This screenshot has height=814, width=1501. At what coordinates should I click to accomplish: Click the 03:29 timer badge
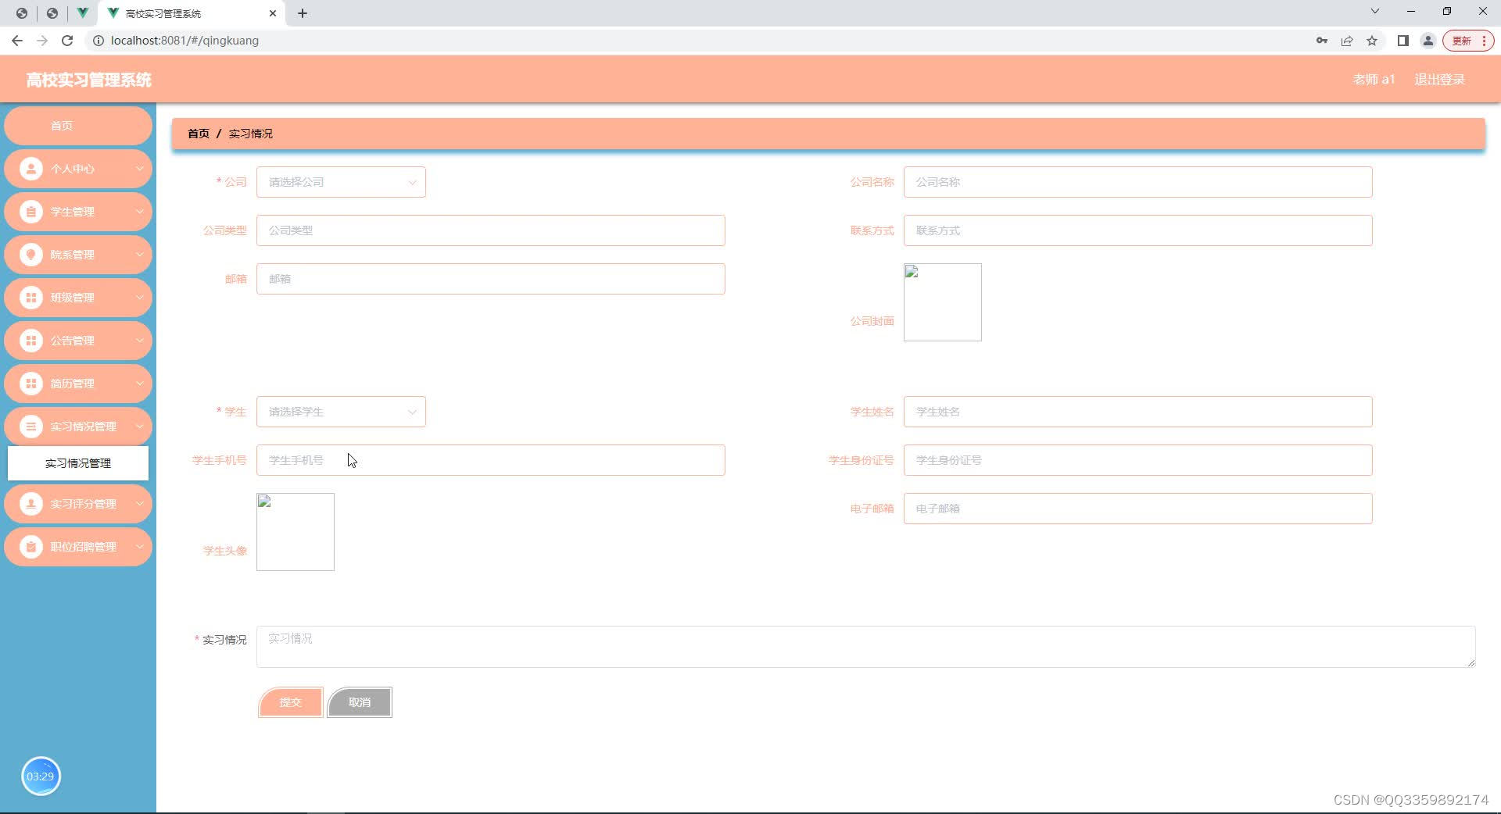41,777
